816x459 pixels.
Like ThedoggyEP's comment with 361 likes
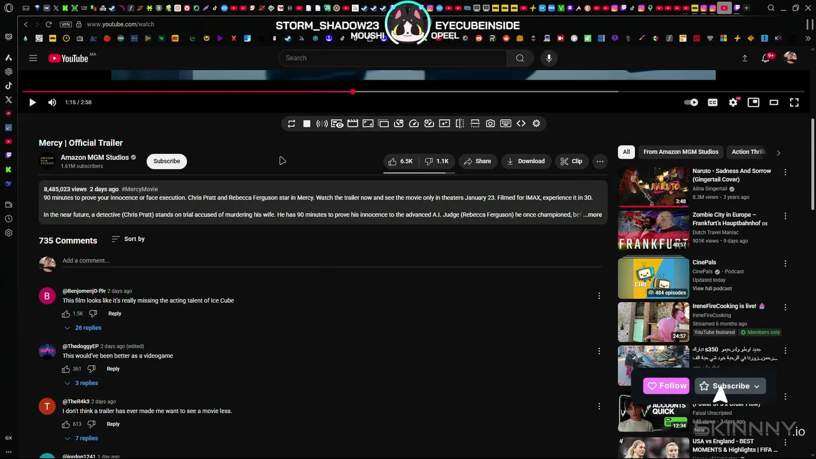coord(66,368)
